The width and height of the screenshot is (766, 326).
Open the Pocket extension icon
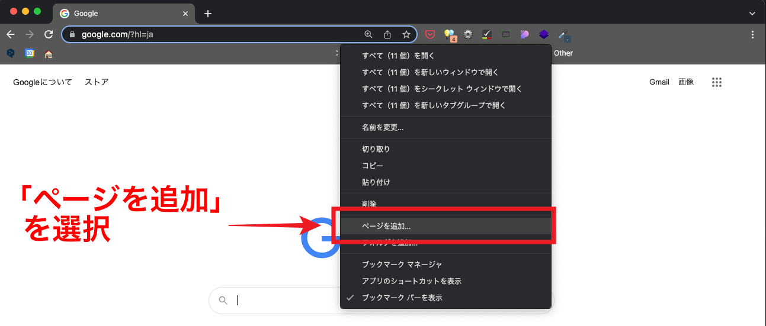coord(430,34)
